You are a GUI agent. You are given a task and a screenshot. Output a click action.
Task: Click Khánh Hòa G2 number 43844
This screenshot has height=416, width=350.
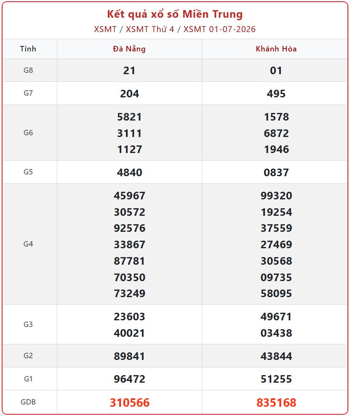(276, 356)
